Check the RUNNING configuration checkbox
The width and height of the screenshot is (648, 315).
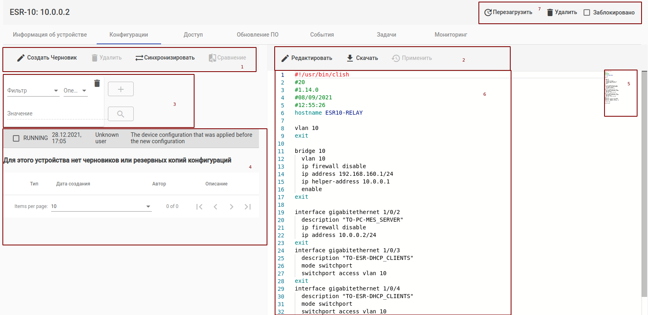[16, 138]
